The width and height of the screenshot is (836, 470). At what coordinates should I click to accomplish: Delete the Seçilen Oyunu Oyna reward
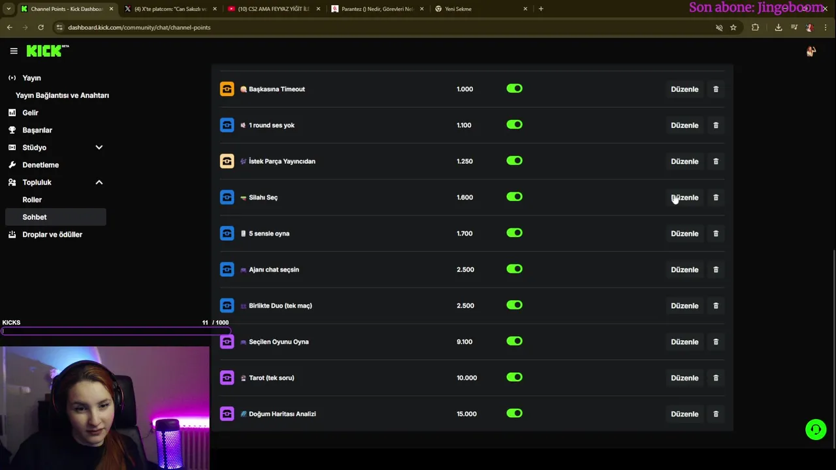pos(716,341)
